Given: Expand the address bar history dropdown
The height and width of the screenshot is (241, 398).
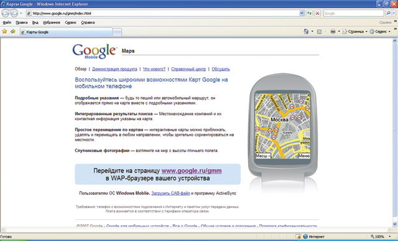Looking at the screenshot, I should (302, 13).
